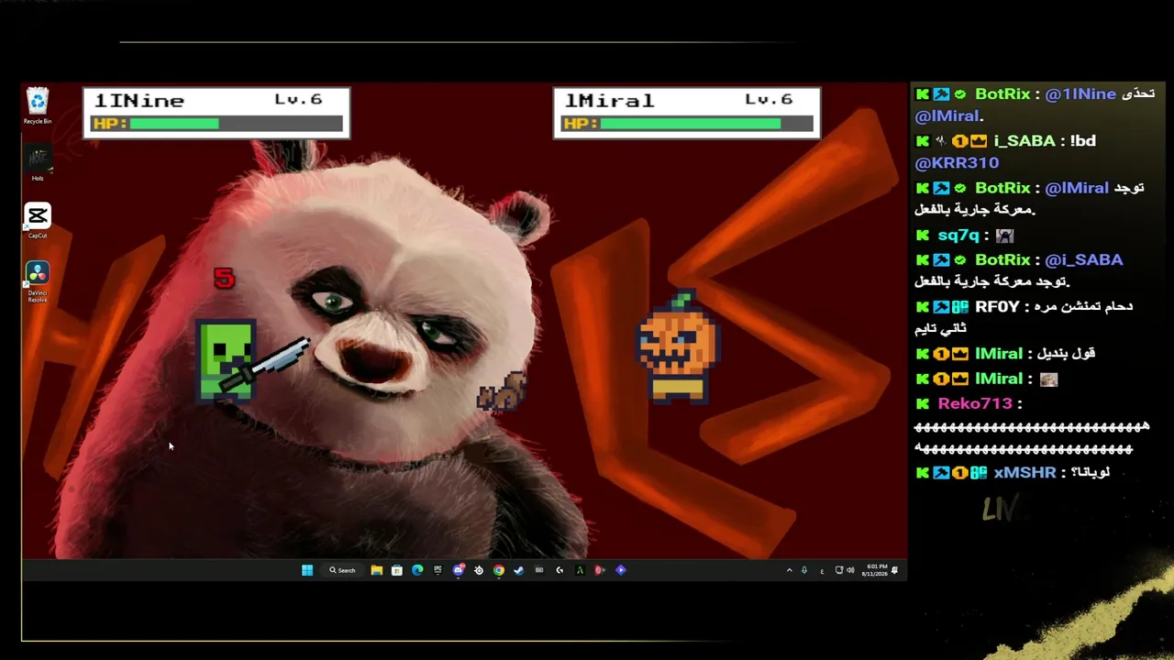Click the !bd command text in chat

(x=1082, y=141)
